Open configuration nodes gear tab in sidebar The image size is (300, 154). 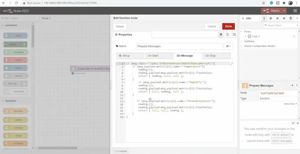coord(283,18)
